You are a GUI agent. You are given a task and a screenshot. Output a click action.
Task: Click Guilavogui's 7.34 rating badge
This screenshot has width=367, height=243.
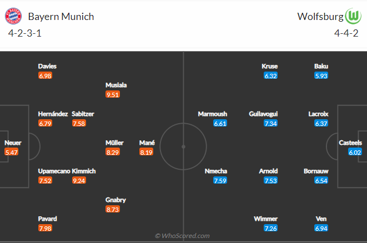270,123
